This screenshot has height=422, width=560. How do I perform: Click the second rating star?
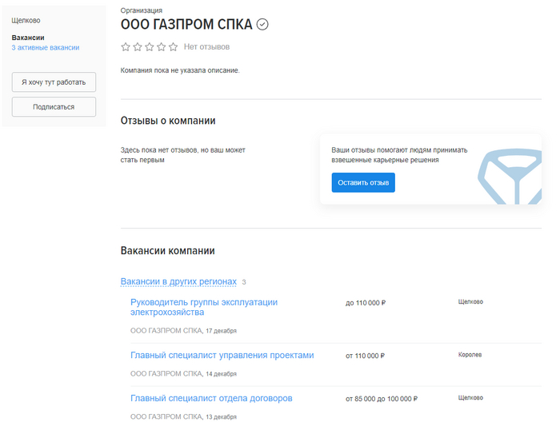[138, 47]
